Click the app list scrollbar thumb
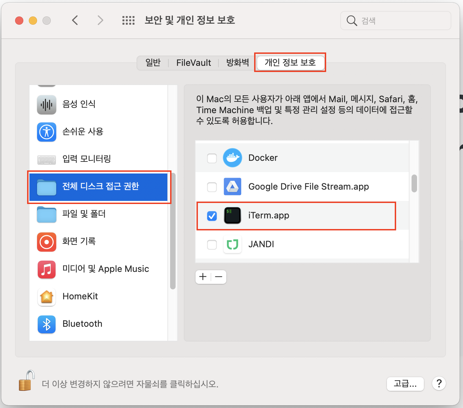 tap(414, 183)
